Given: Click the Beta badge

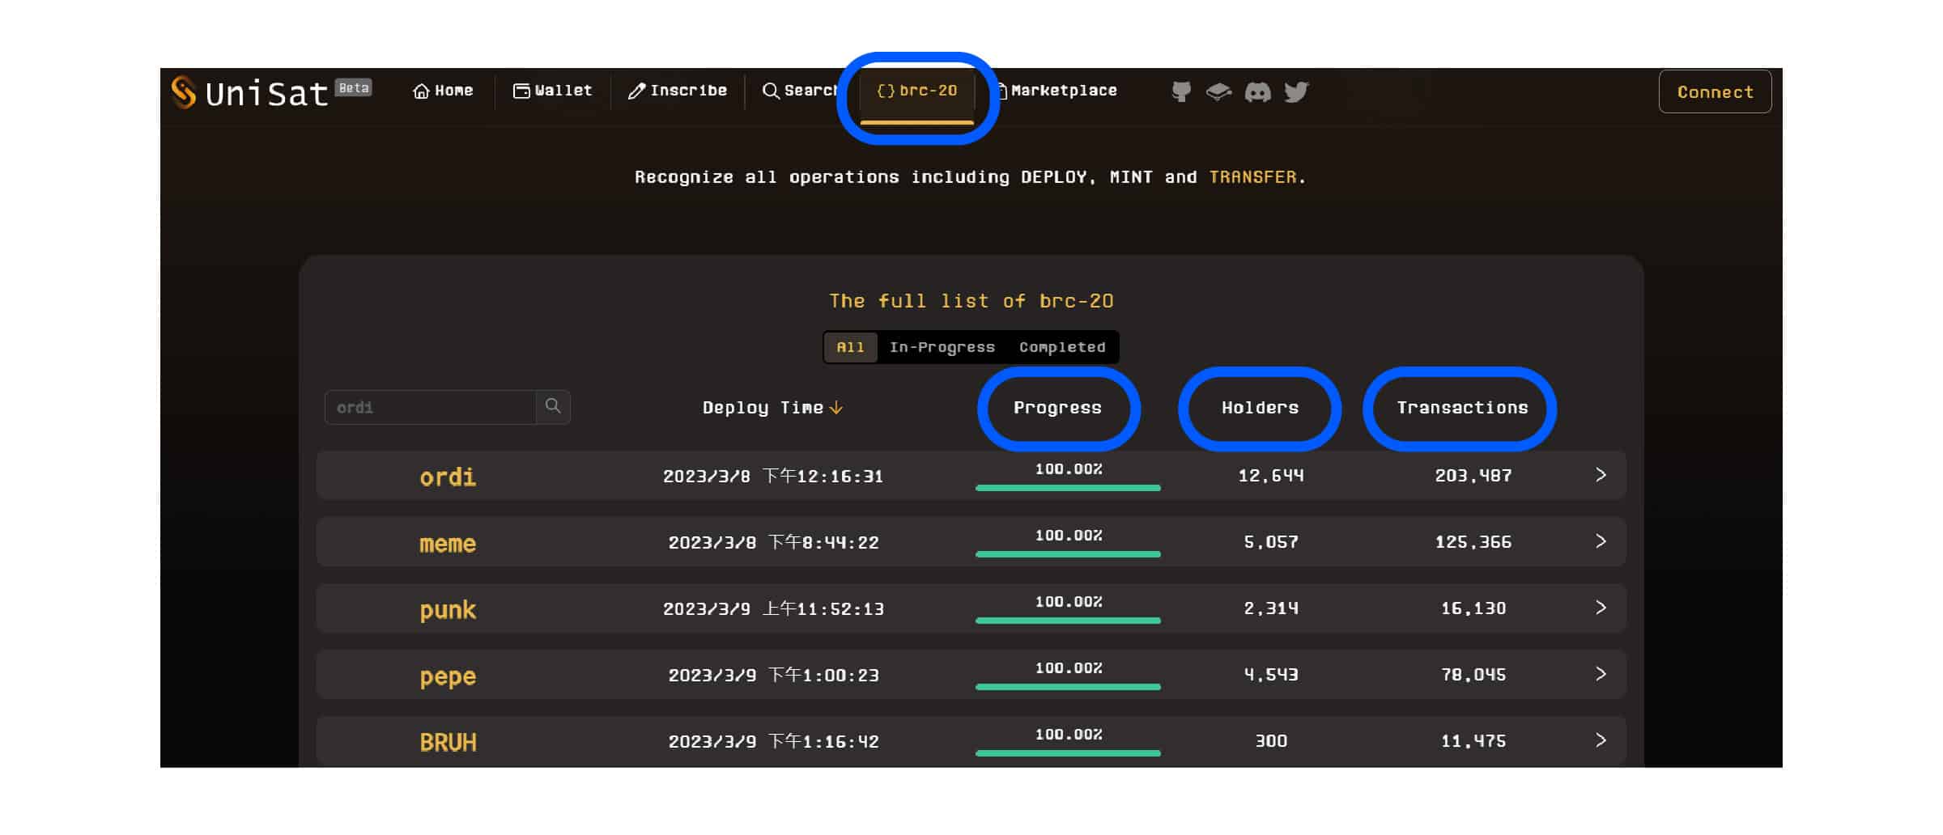Looking at the screenshot, I should point(354,87).
